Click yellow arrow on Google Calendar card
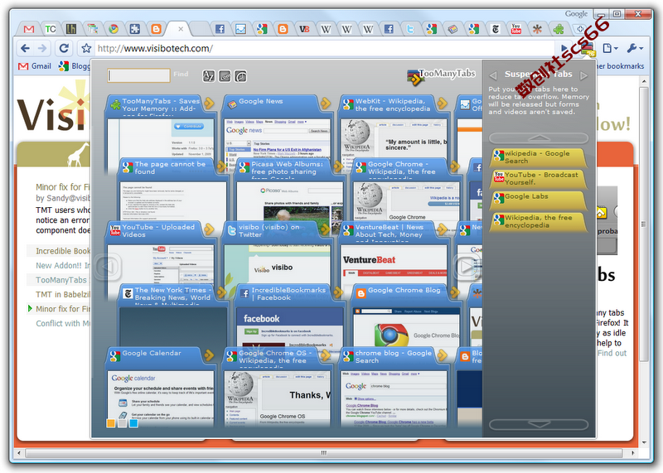Screen dimensions: 663x473 (209, 355)
